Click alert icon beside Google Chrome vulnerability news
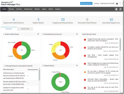Image resolution: width=124 pixels, height=94 pixels. (x=85, y=40)
